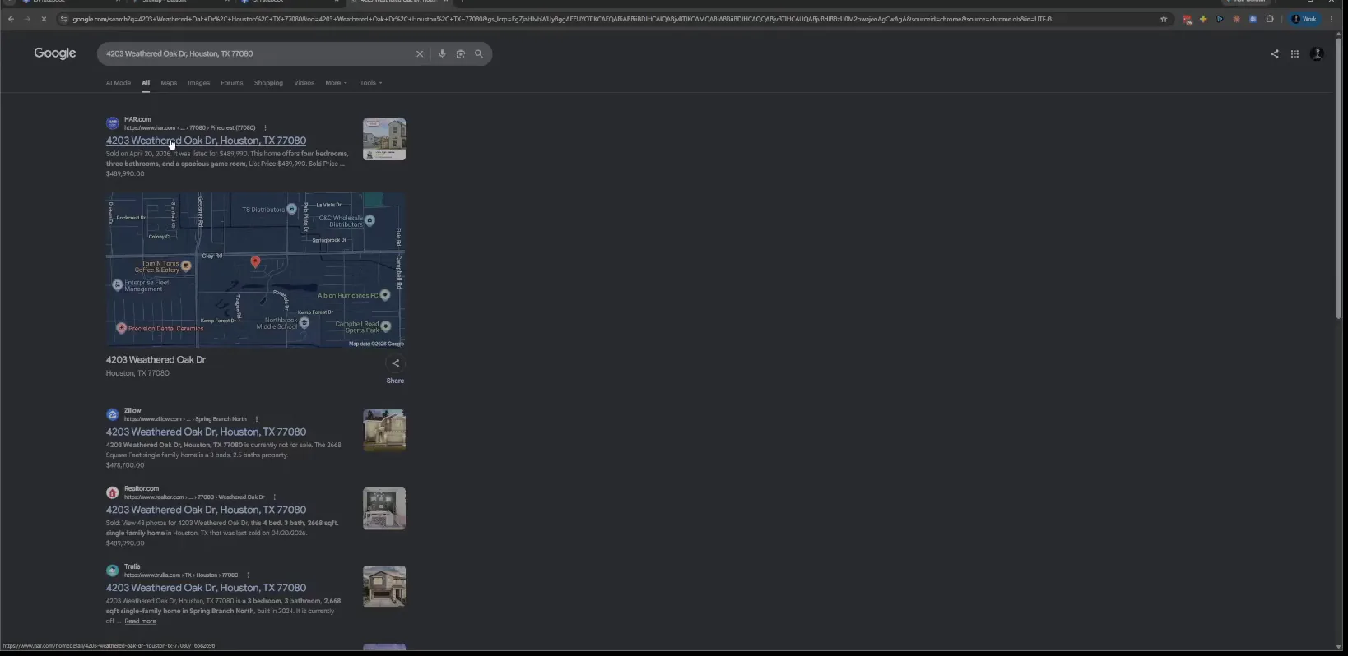Open the Zillow listing link
Screen dimensions: 1348x656
point(206,432)
